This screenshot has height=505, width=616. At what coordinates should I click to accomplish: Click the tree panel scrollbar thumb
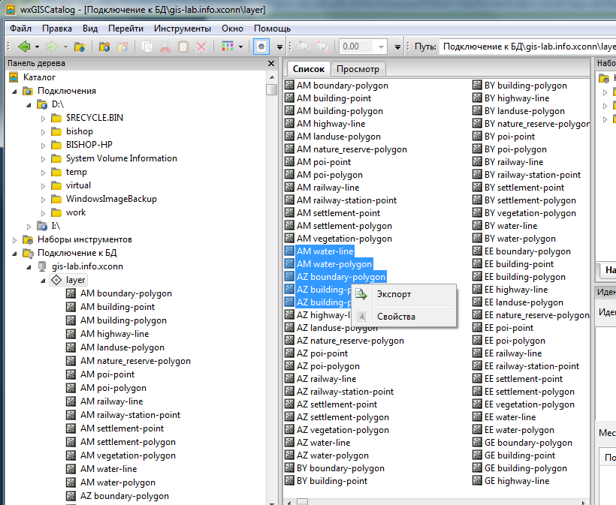click(271, 90)
